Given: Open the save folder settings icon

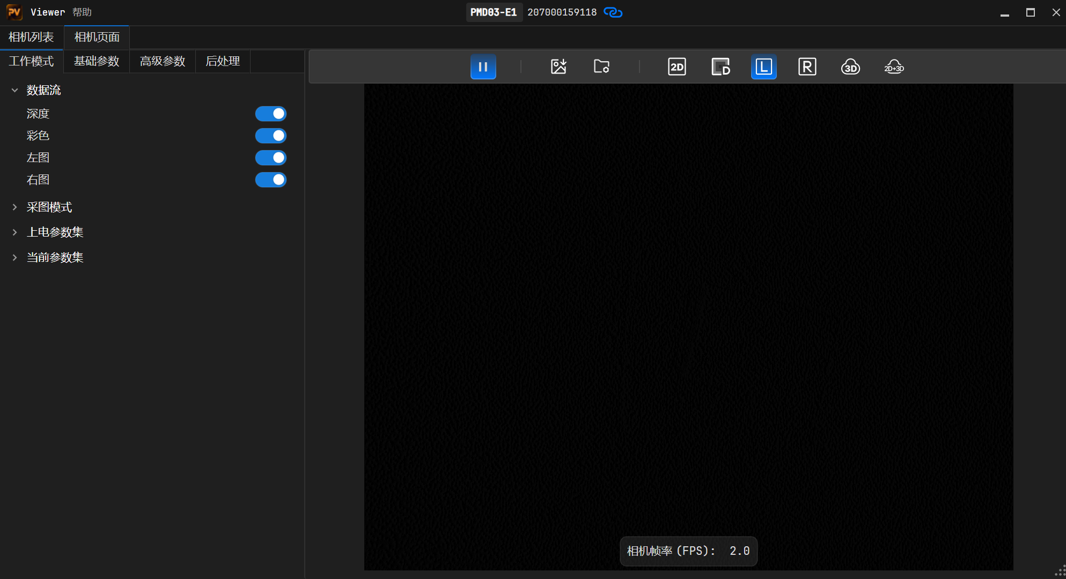Looking at the screenshot, I should click(x=601, y=67).
